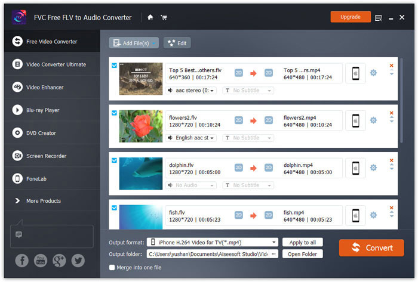Click device profile icon for flowers2.flv
The height and width of the screenshot is (282, 418).
coord(355,121)
